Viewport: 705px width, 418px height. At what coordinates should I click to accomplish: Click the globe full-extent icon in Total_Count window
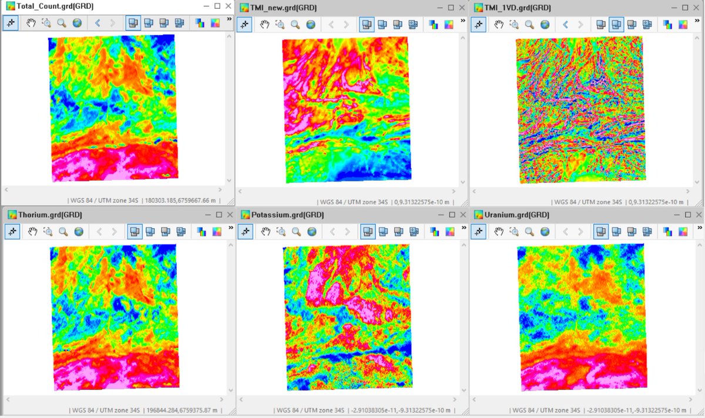coord(78,23)
